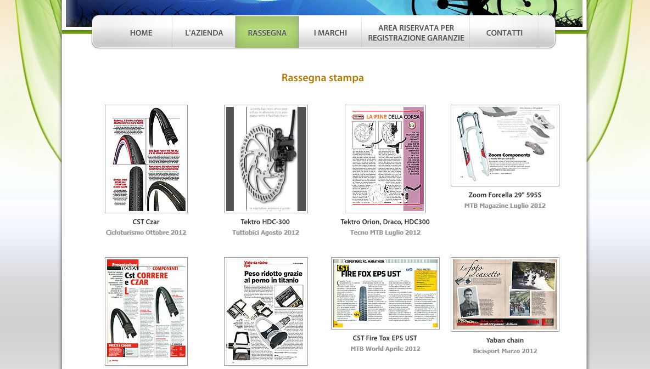Image resolution: width=650 pixels, height=369 pixels.
Task: Open the Peso ridotto grazie al perno thumbnail
Action: (266, 311)
